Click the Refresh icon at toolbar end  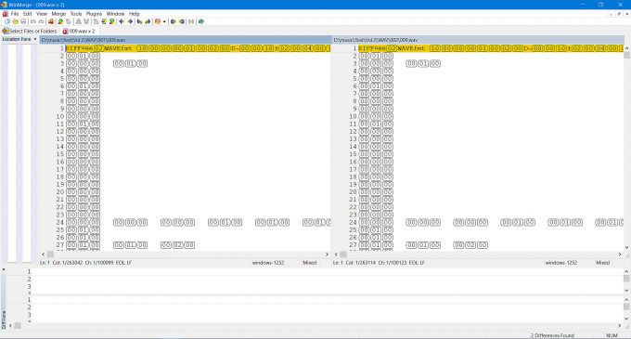[x=201, y=21]
